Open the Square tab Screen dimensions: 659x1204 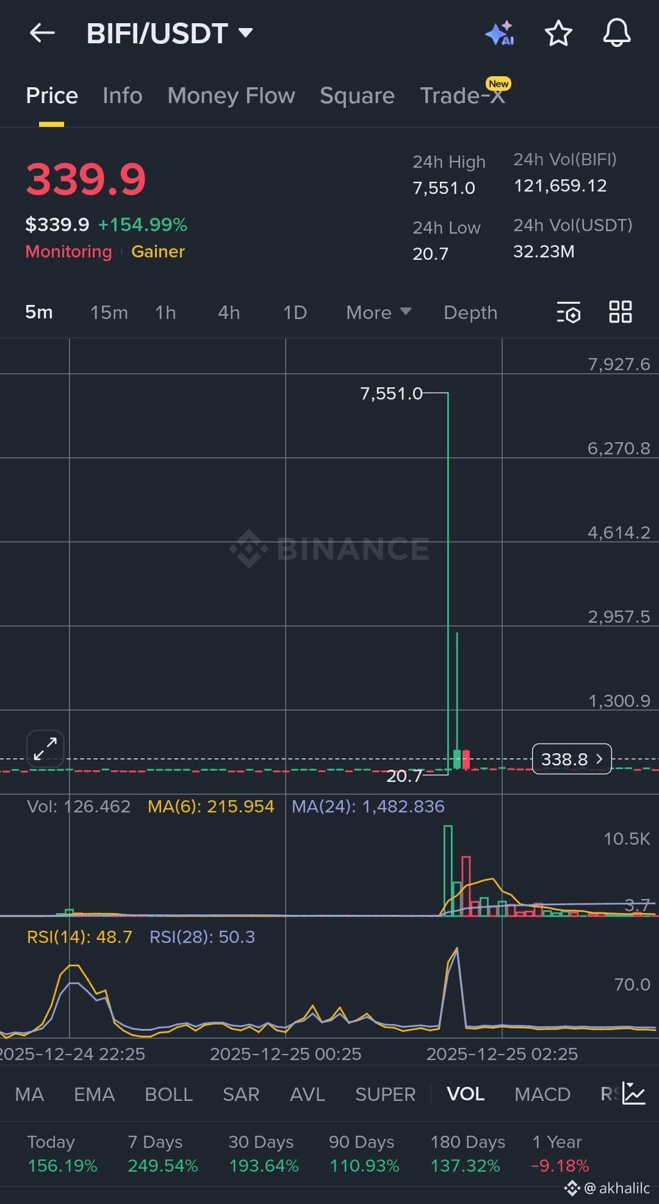357,96
